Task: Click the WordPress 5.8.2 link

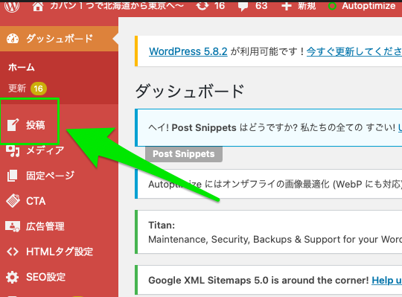Action: [x=188, y=51]
